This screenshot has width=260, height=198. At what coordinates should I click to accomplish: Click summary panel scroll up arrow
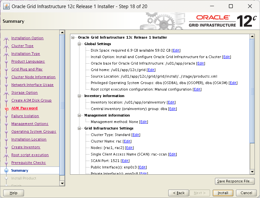[x=252, y=36]
